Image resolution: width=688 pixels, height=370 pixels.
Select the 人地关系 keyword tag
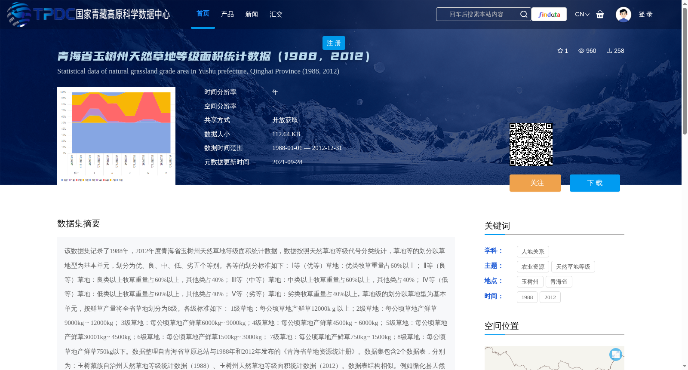(x=533, y=252)
